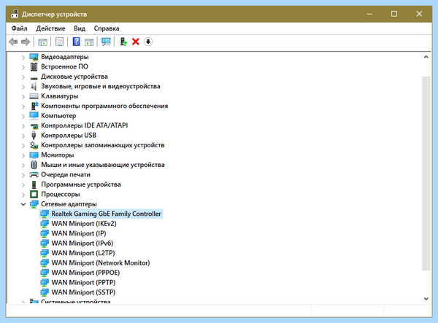Click the red X uninstall device icon

136,42
